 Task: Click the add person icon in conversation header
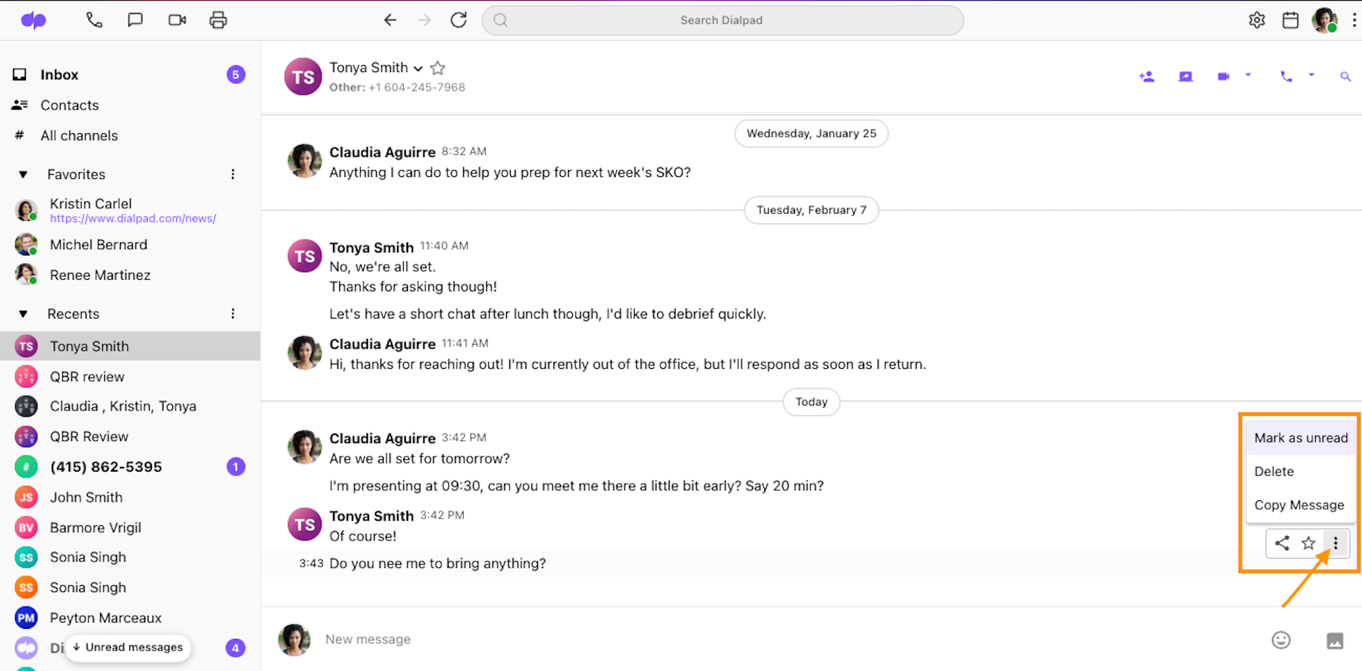coord(1147,77)
